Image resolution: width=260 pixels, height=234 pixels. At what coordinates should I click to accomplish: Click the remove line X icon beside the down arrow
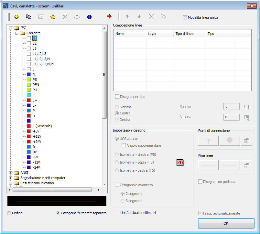(151, 16)
